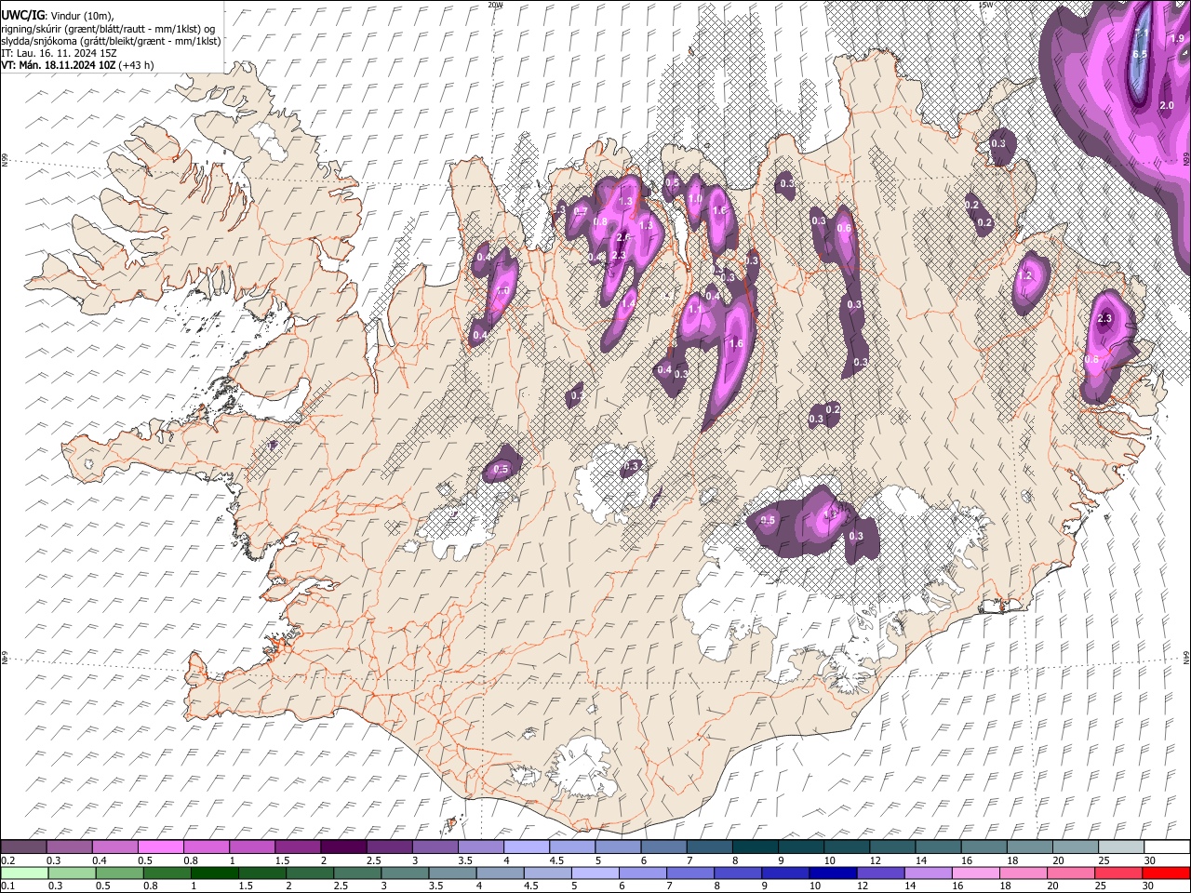Pick the bright red 30 rain legend swatch
This screenshot has height=893, width=1191.
[1168, 873]
